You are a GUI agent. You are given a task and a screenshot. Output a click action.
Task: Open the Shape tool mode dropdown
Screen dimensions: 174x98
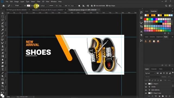(19, 5)
